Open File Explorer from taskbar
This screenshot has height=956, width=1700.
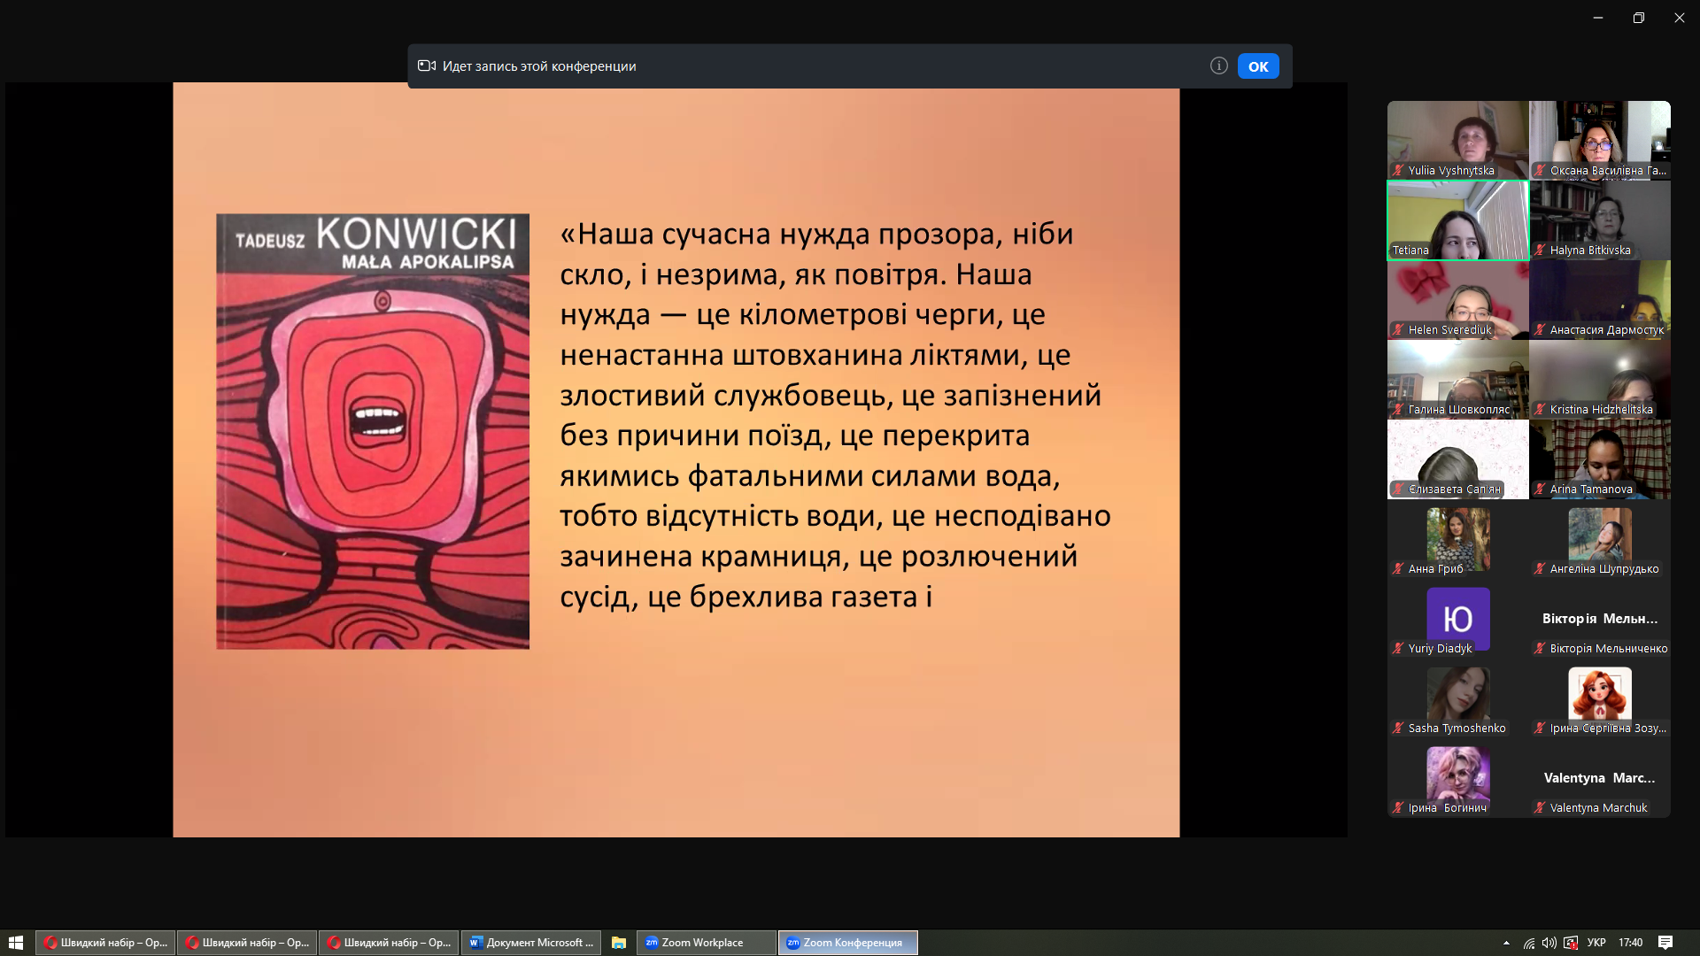pyautogui.click(x=619, y=943)
